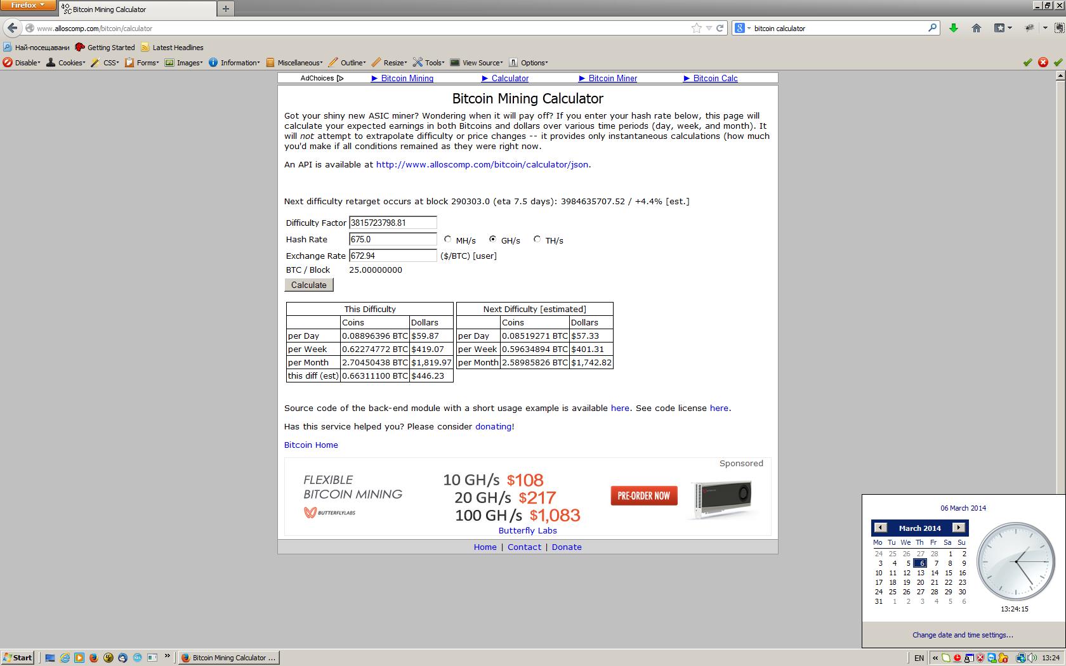Launch UltraEdit from the quick launch bar

109,658
